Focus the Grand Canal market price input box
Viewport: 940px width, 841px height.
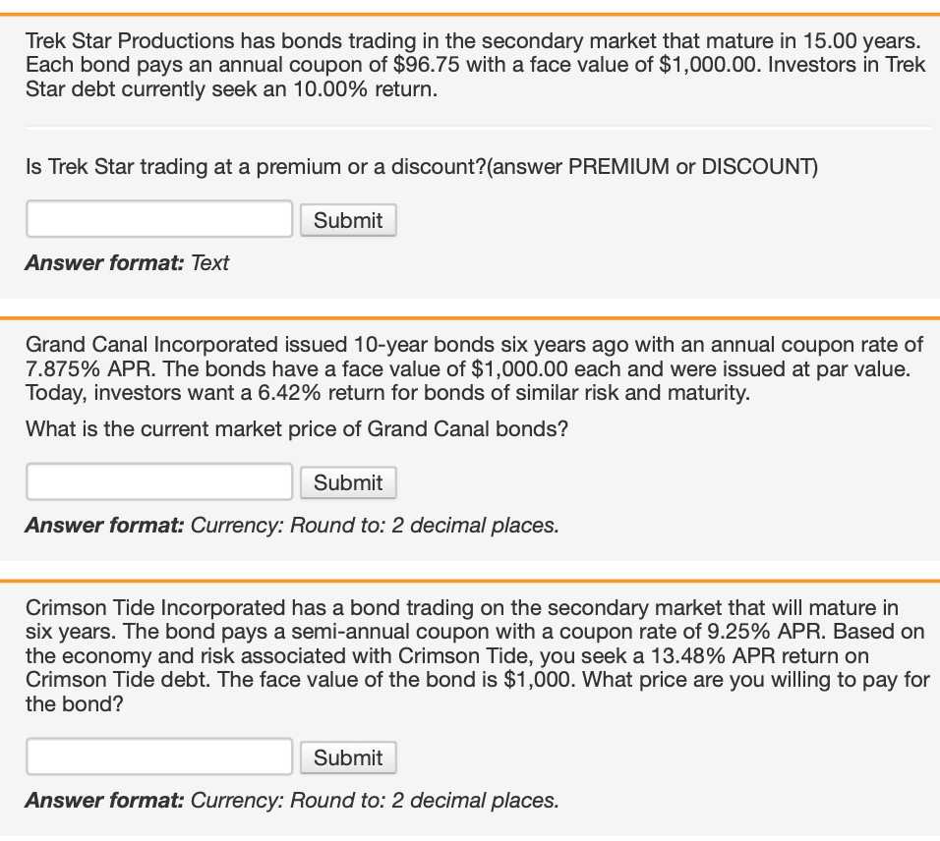[159, 481]
